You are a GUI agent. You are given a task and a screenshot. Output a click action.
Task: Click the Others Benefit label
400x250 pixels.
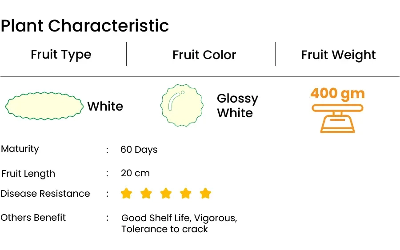[33, 218]
